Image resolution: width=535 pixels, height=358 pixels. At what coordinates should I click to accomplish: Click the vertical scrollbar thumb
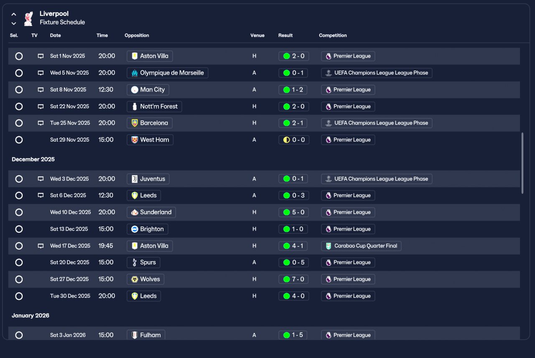tap(522, 163)
